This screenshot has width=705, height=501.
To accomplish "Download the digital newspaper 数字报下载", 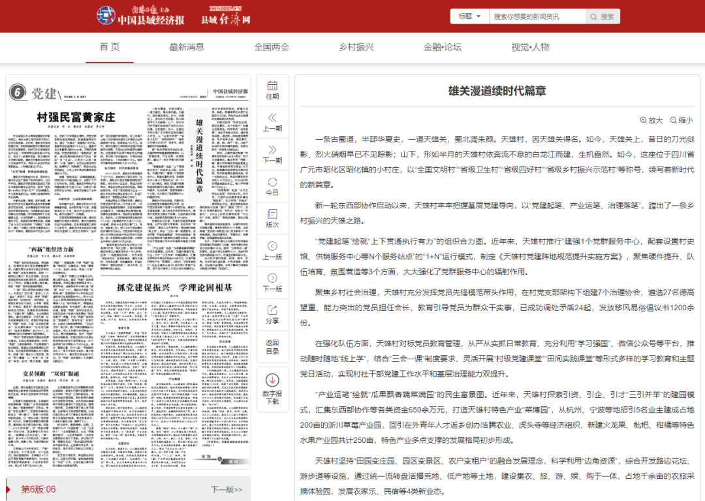I will coord(272,389).
